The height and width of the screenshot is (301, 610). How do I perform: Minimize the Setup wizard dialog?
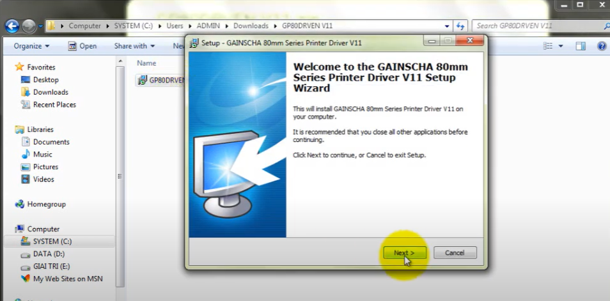pos(432,40)
